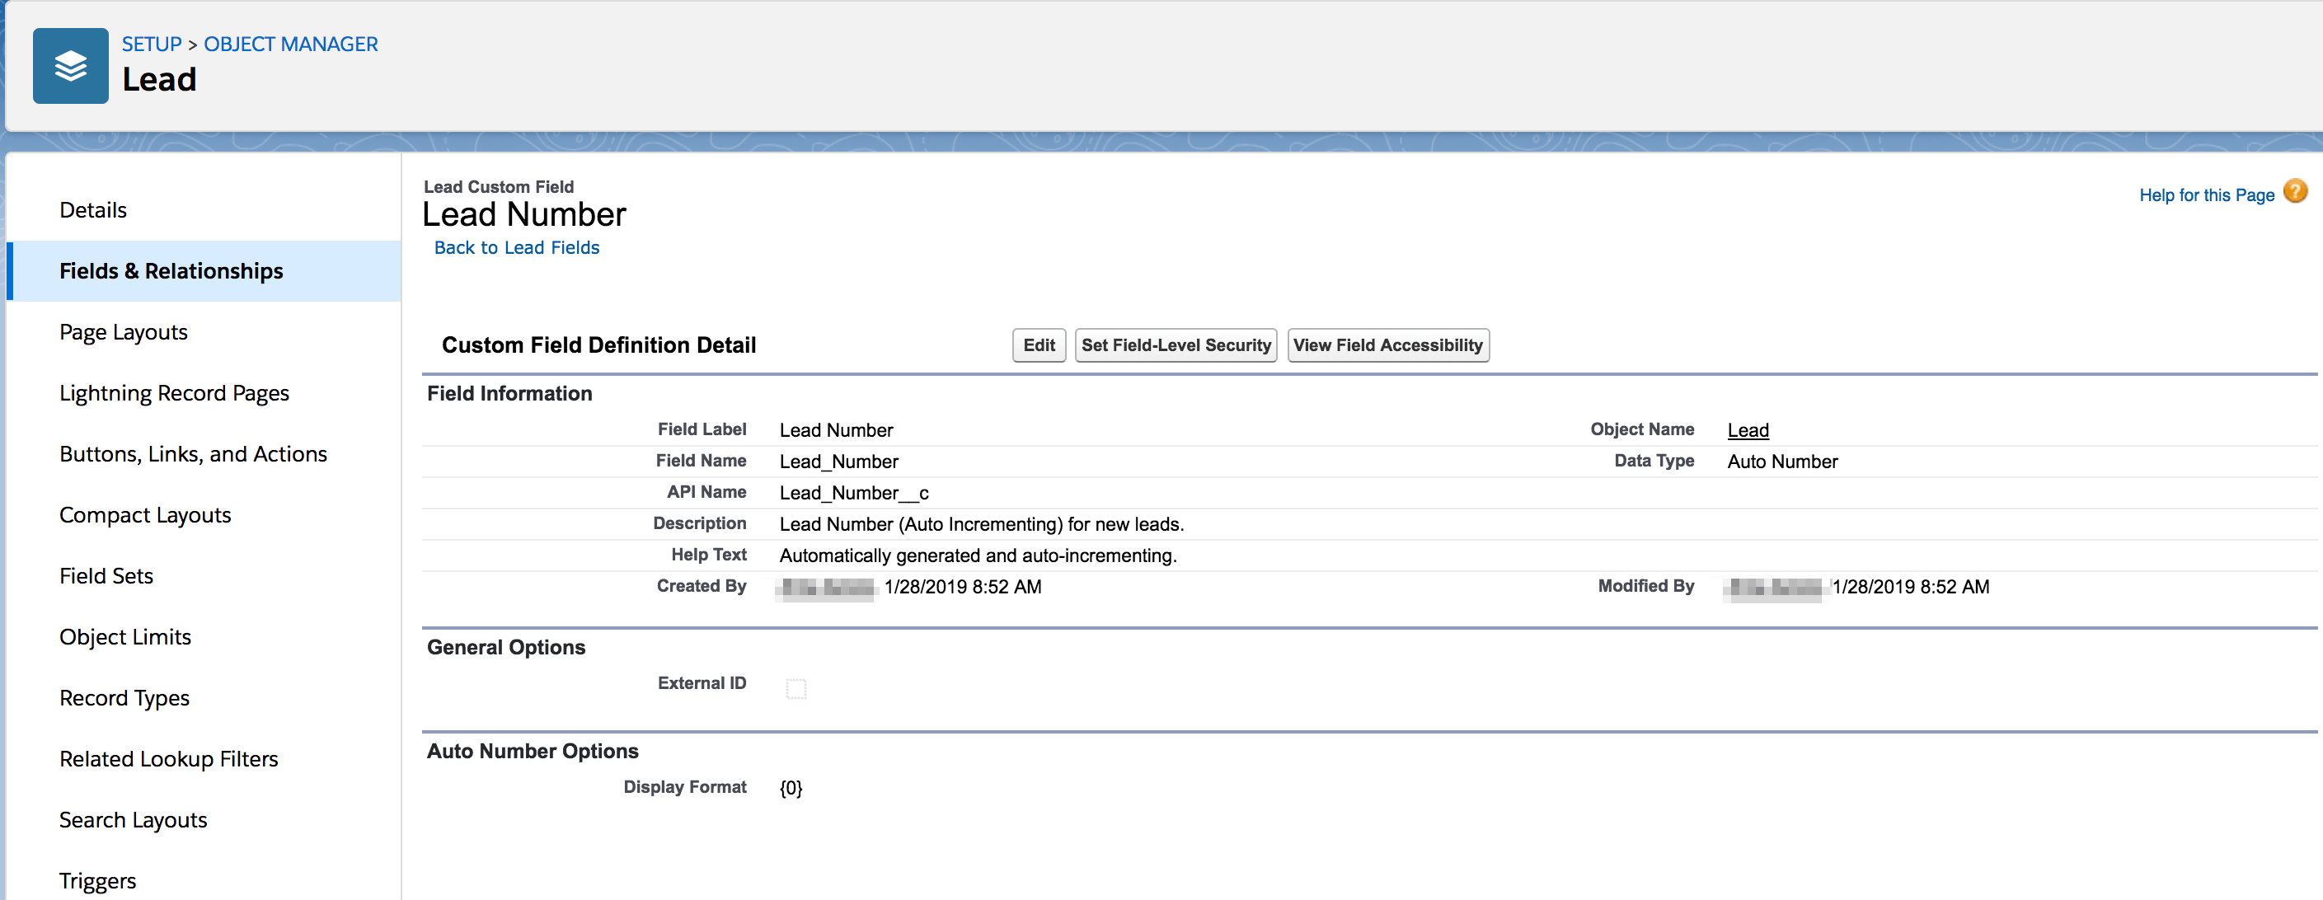Go to Lightning Record Pages
The image size is (2323, 900).
(174, 393)
